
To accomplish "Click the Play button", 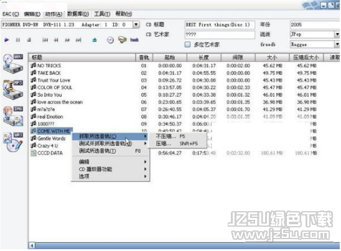I will [6, 40].
